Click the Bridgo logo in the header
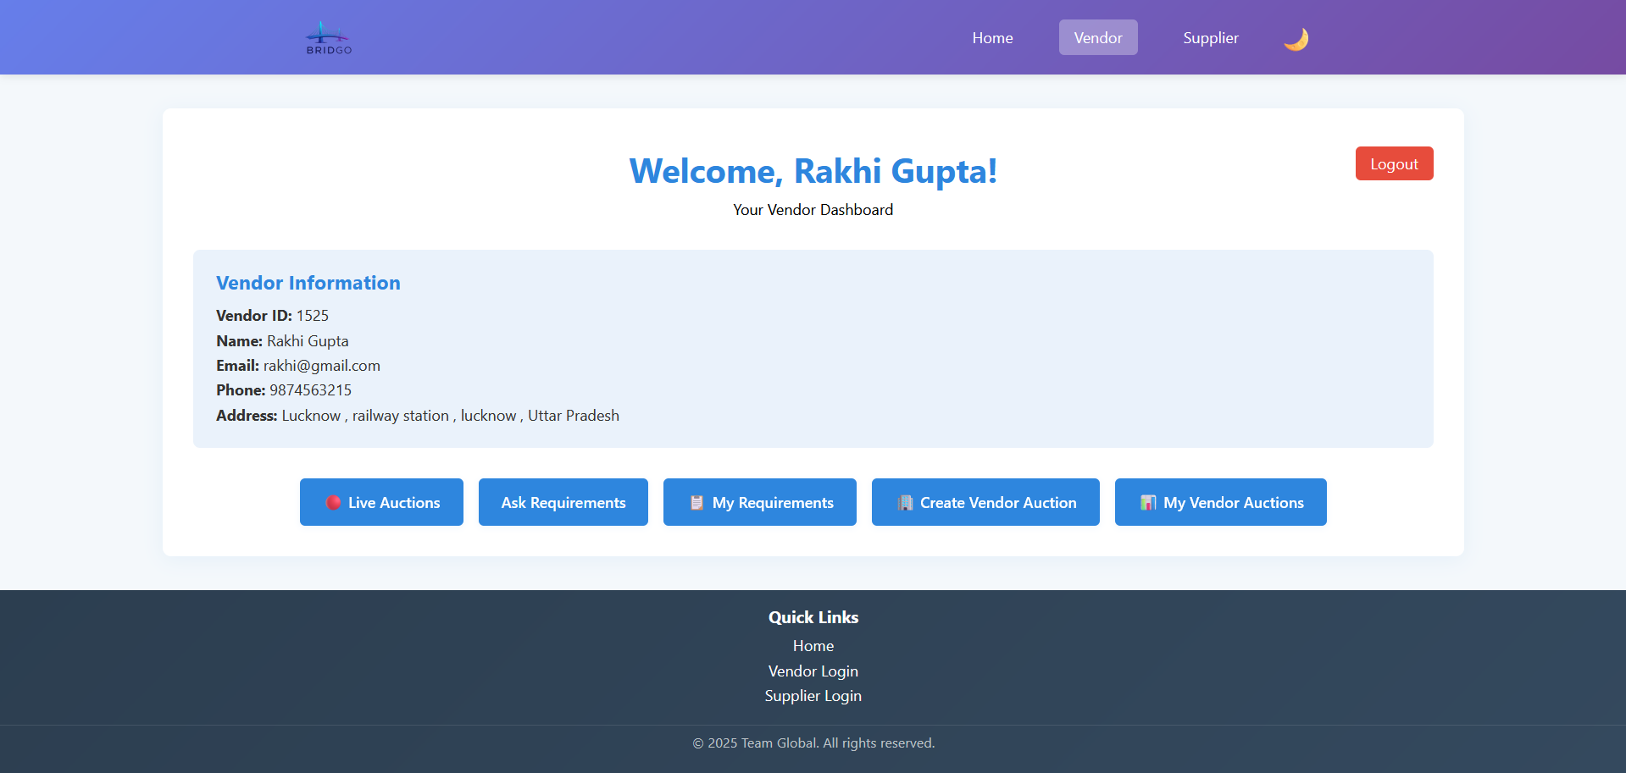 329,38
